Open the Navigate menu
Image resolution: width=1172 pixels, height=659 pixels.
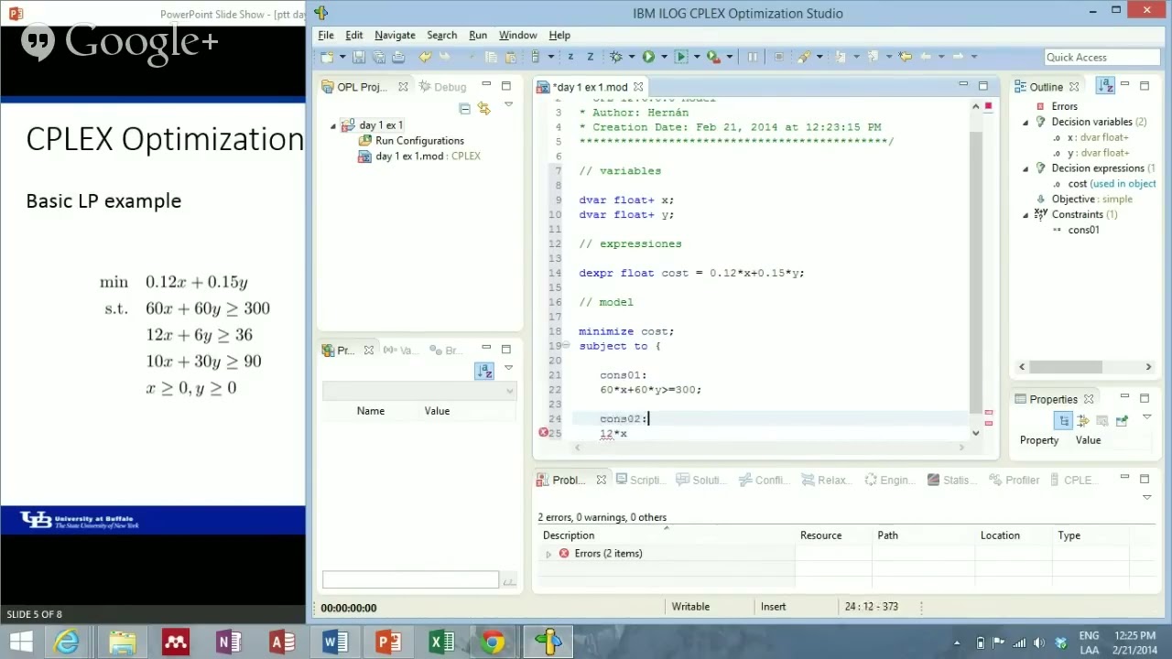click(395, 35)
